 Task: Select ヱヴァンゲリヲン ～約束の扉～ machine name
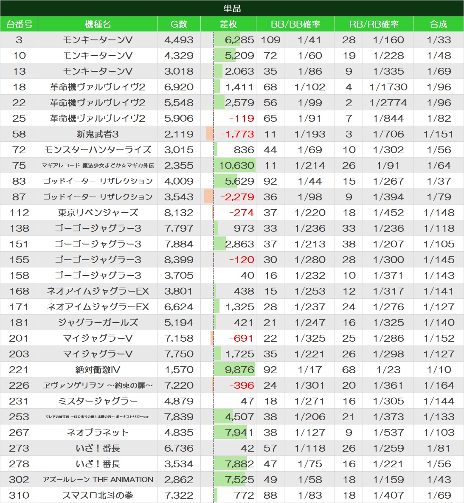pyautogui.click(x=98, y=385)
